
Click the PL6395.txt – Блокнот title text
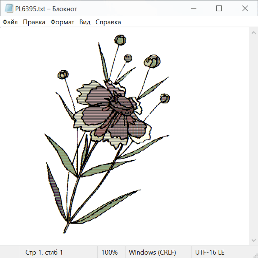[x=46, y=9]
